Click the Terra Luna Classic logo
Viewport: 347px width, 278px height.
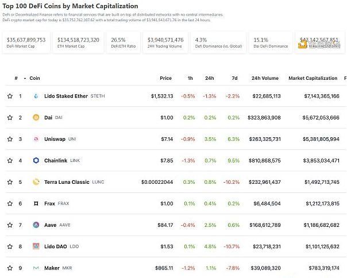pos(36,182)
